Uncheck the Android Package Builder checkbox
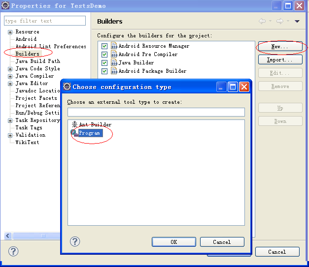Image resolution: width=309 pixels, height=267 pixels. pos(104,71)
